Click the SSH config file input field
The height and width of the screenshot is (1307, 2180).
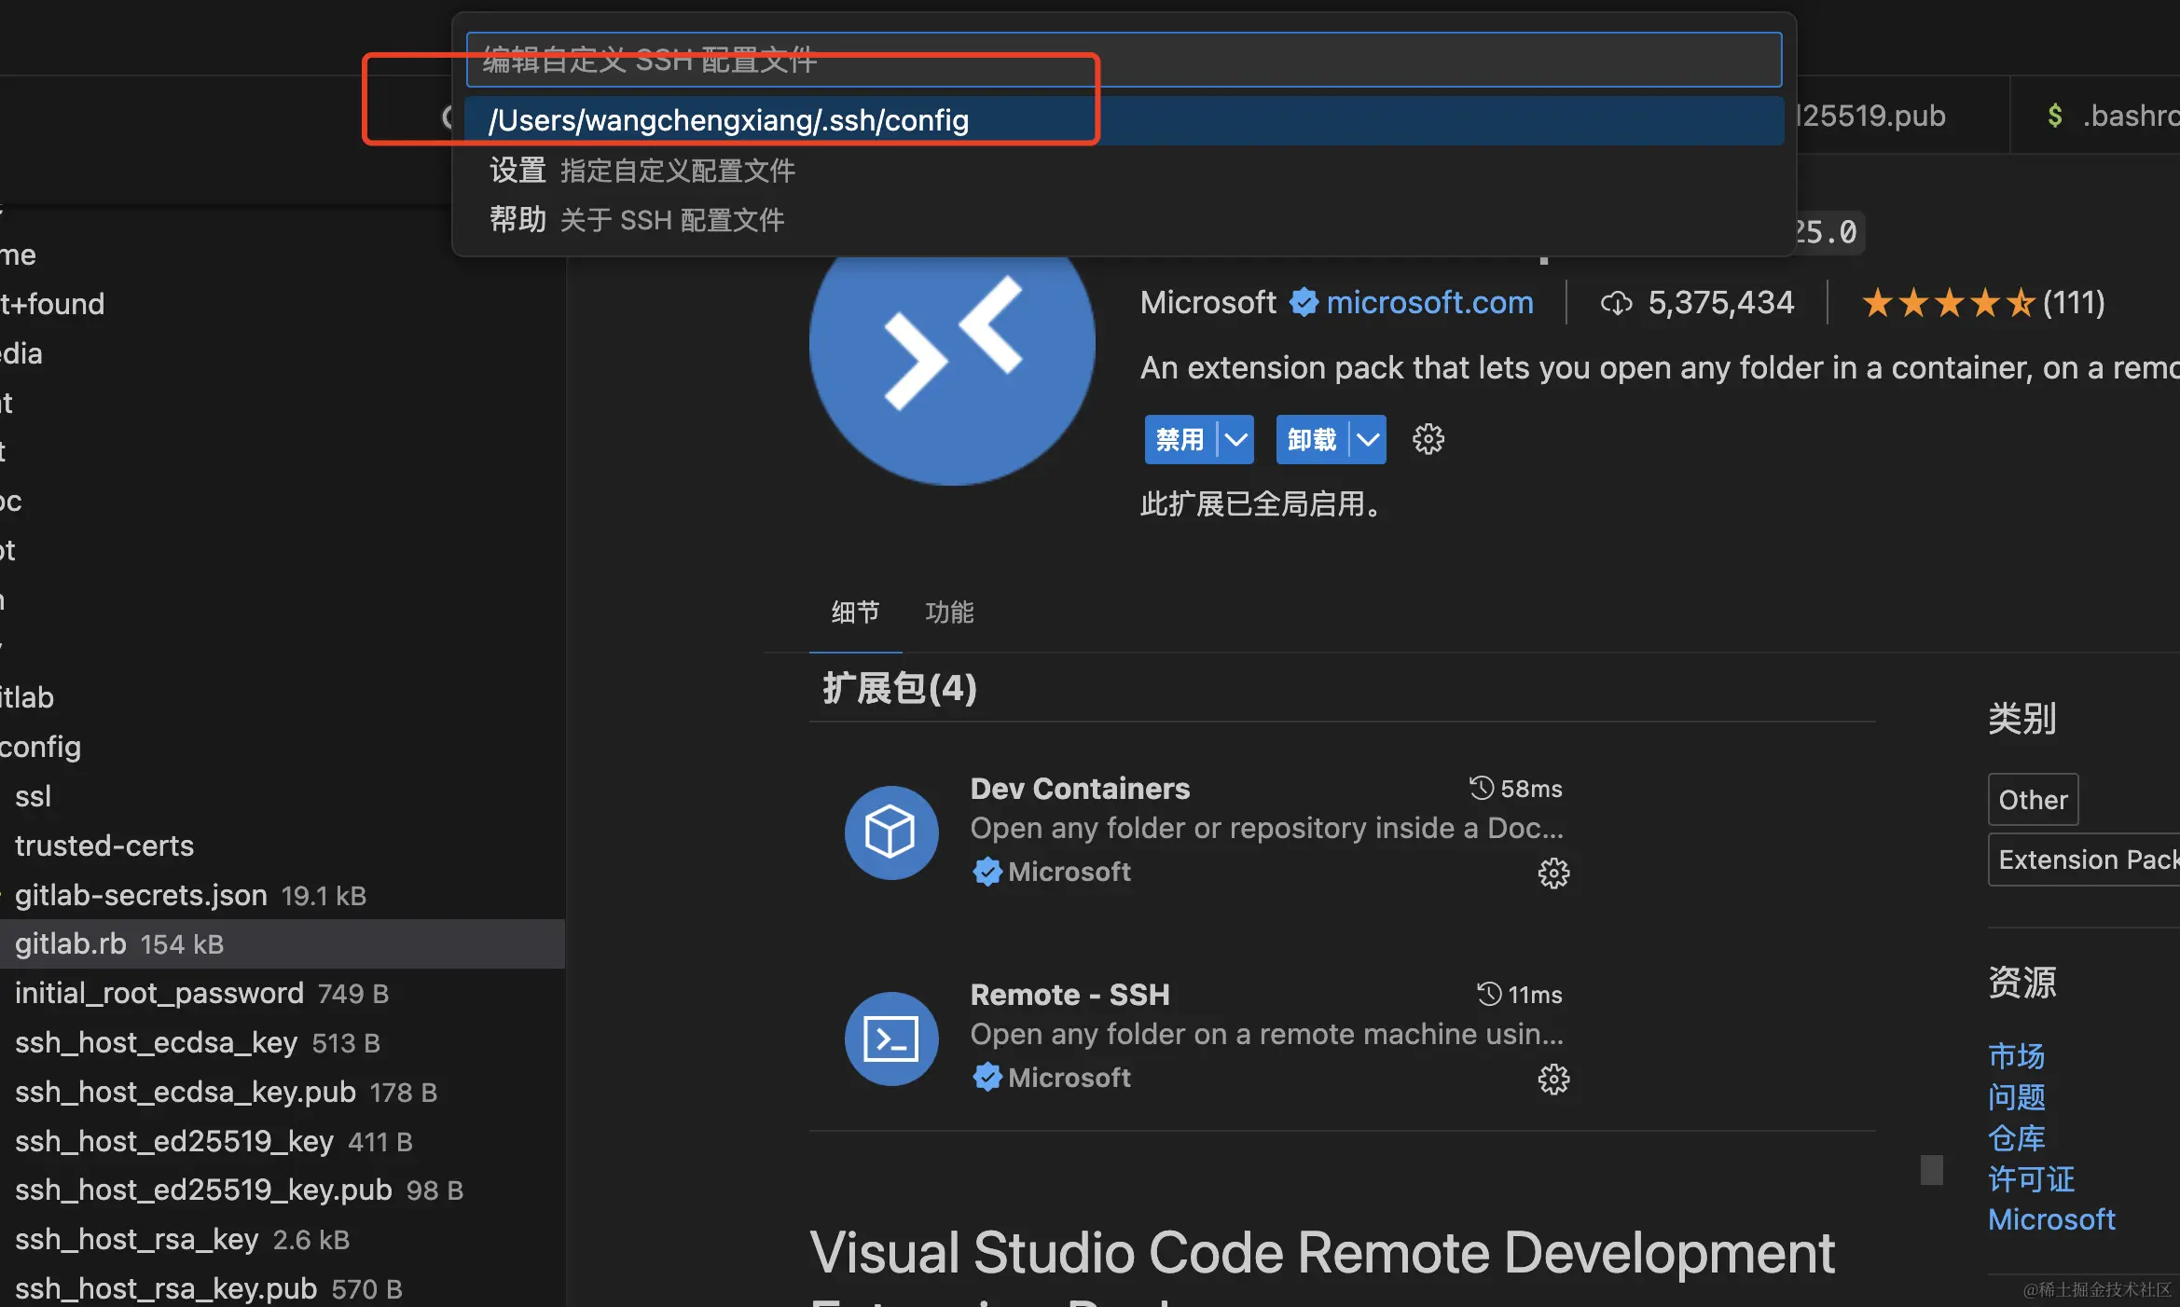[1124, 60]
